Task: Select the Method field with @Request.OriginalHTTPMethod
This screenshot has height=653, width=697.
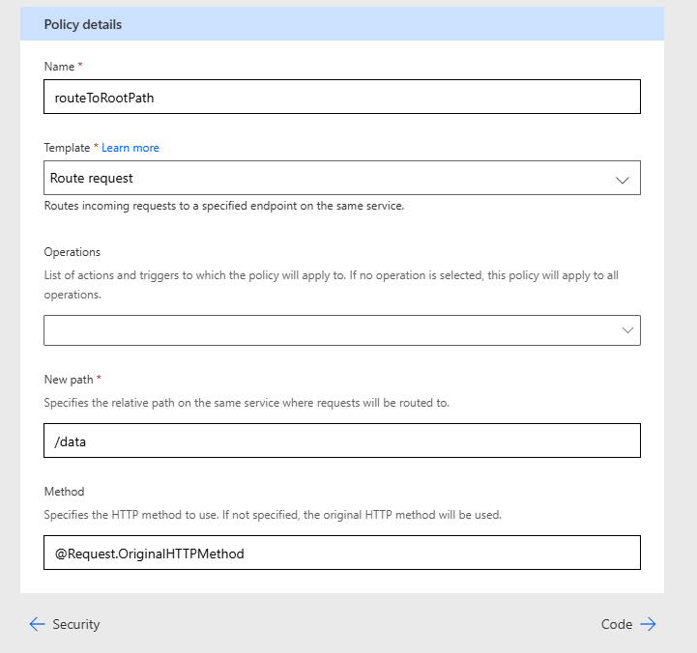Action: click(x=342, y=553)
